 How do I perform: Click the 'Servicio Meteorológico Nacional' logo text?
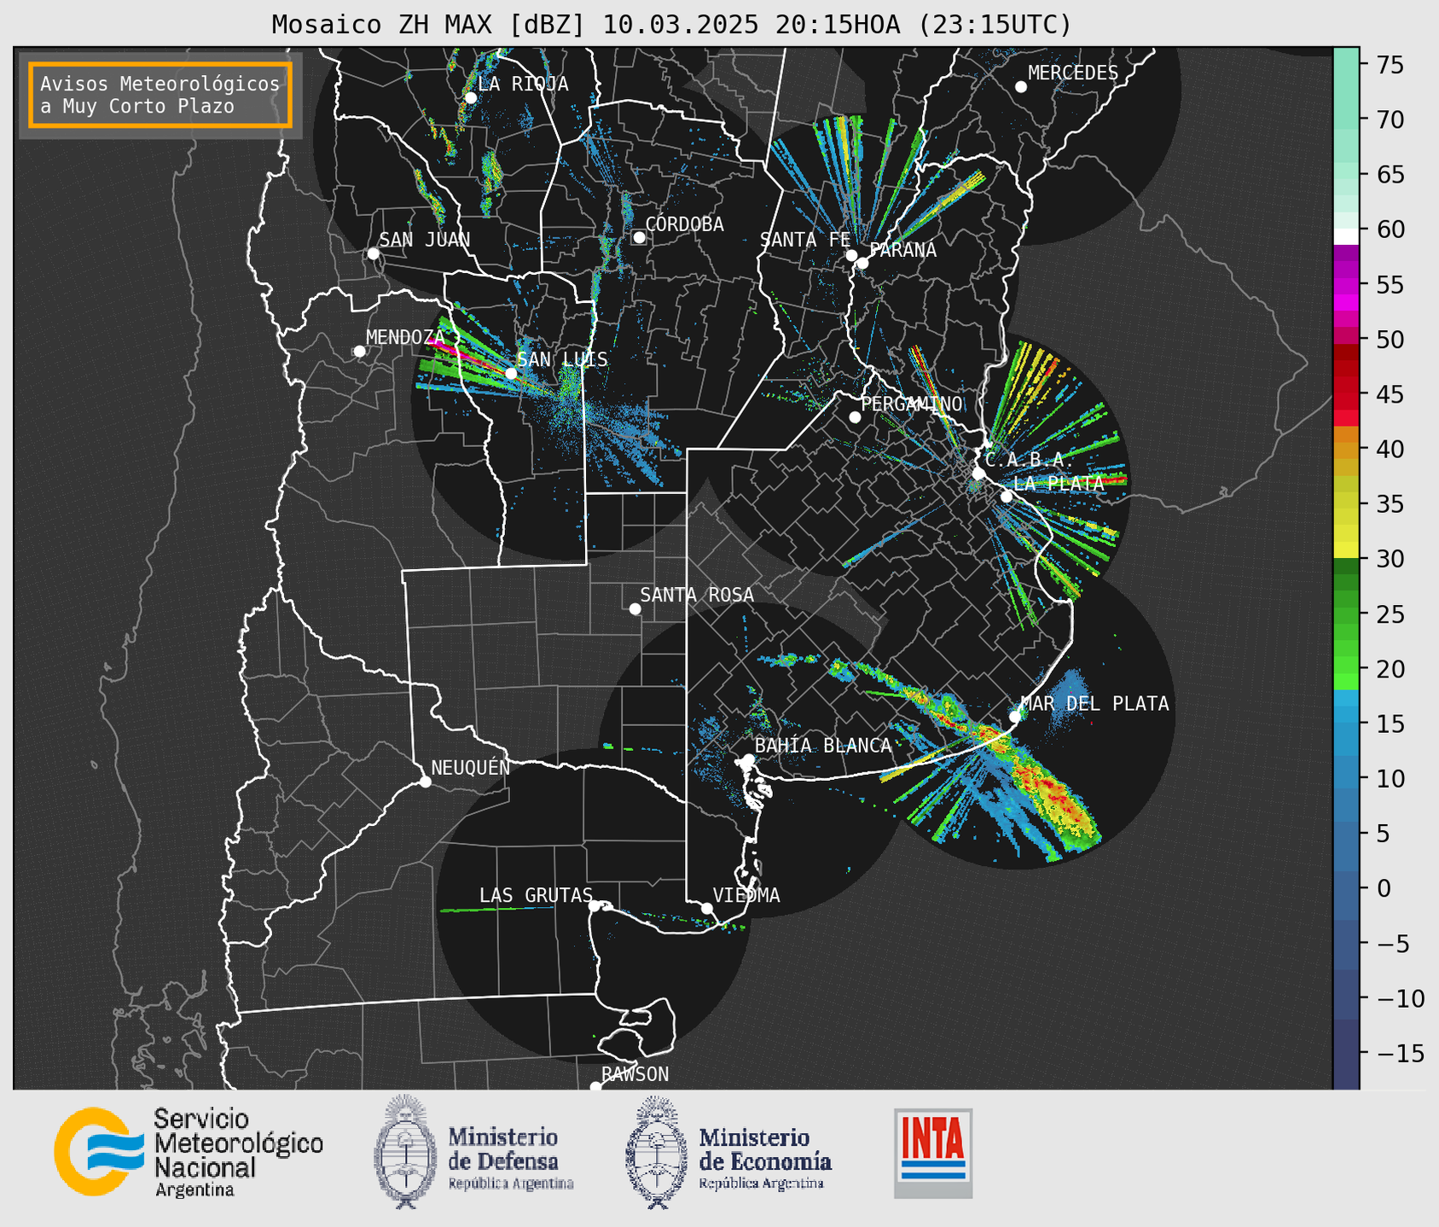[238, 1153]
